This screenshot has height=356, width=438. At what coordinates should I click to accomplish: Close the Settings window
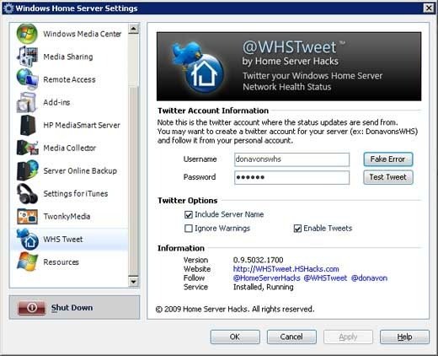click(x=429, y=8)
